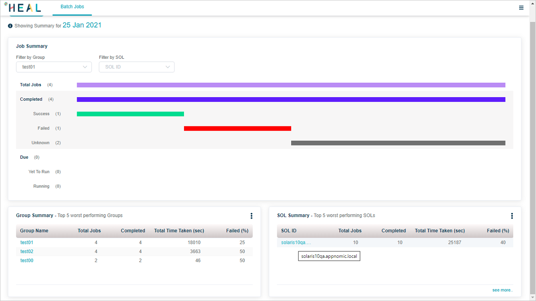536x301 pixels.
Task: Open the Filter by Group dropdown test01
Action: click(x=54, y=67)
